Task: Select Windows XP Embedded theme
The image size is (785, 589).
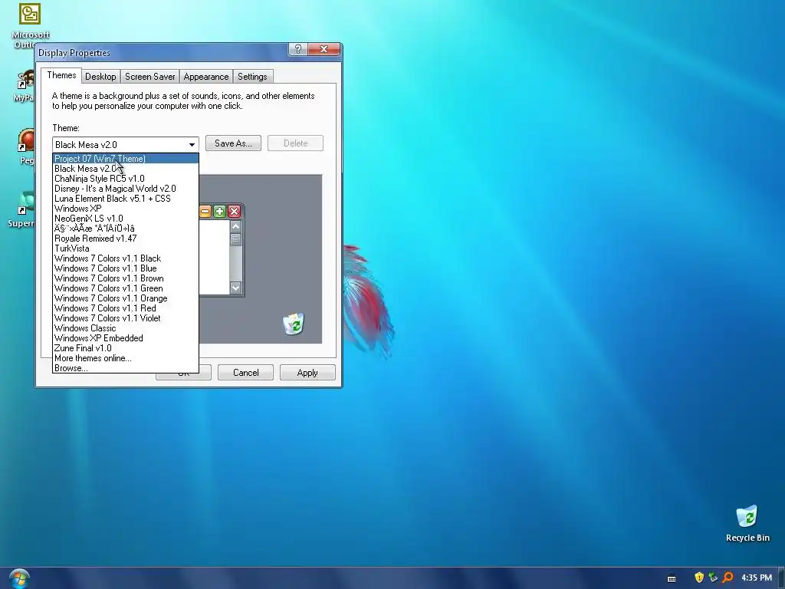Action: 126,339
